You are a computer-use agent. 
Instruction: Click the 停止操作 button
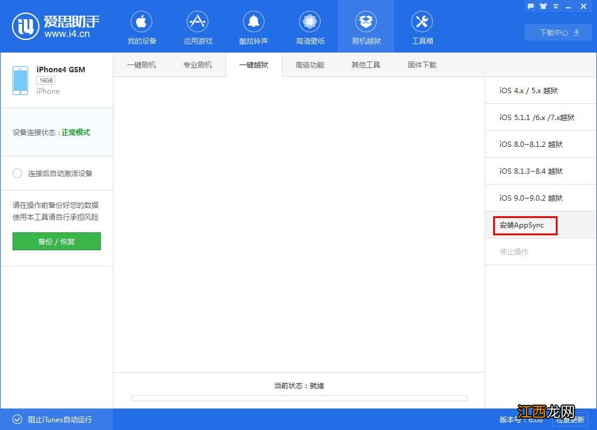(x=541, y=252)
